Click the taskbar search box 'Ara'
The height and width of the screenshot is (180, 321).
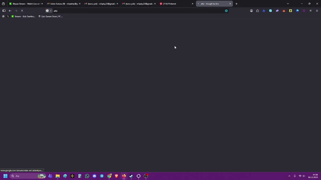[28, 176]
